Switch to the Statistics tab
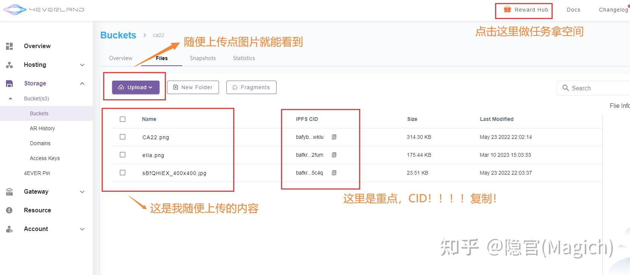 click(x=244, y=58)
